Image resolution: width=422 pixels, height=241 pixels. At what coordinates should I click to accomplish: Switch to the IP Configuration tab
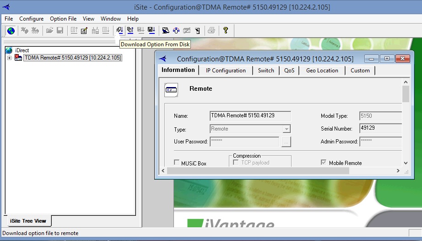tap(226, 71)
